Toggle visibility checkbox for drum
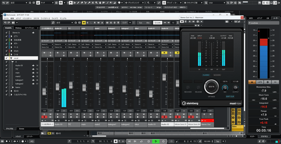 6,51
